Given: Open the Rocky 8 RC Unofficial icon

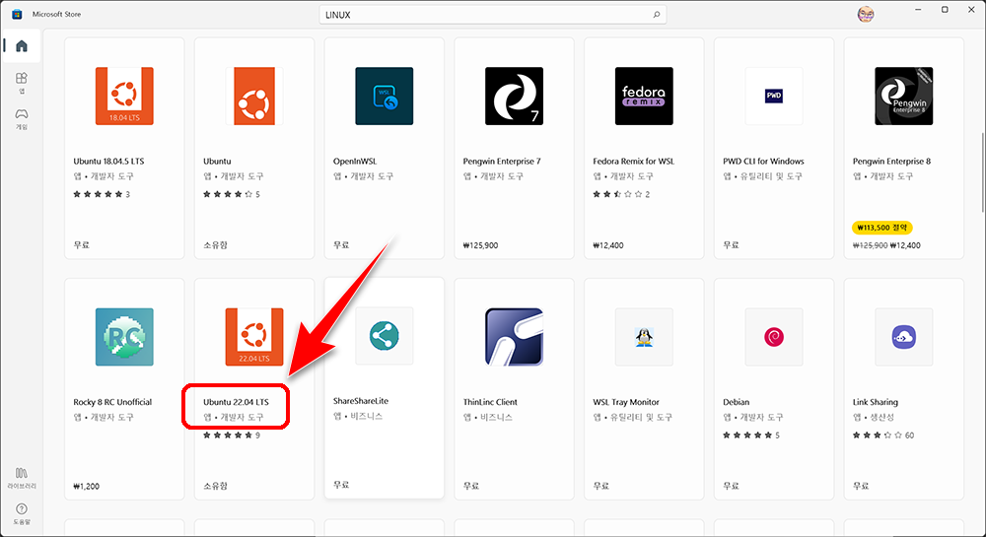Looking at the screenshot, I should (x=124, y=337).
